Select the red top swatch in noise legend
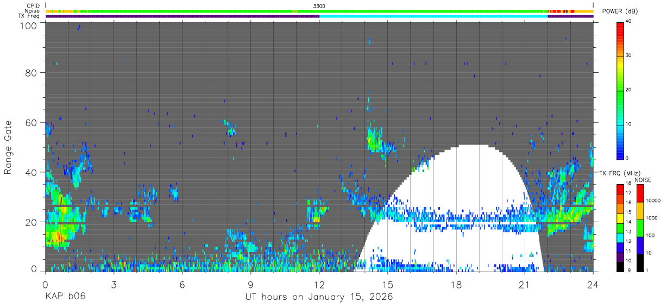 639,193
